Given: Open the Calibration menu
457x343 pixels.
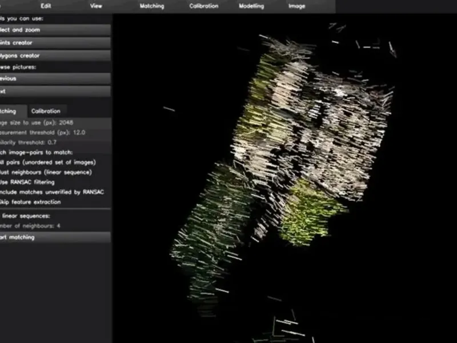Looking at the screenshot, I should pyautogui.click(x=204, y=6).
